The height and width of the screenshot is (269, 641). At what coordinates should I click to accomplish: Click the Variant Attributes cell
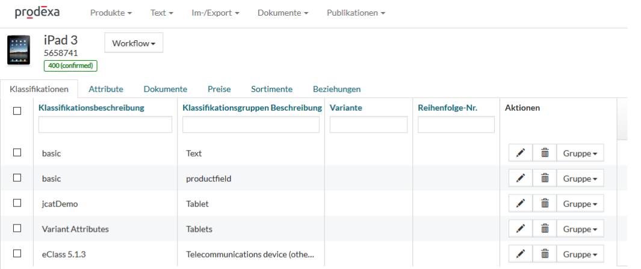click(75, 229)
